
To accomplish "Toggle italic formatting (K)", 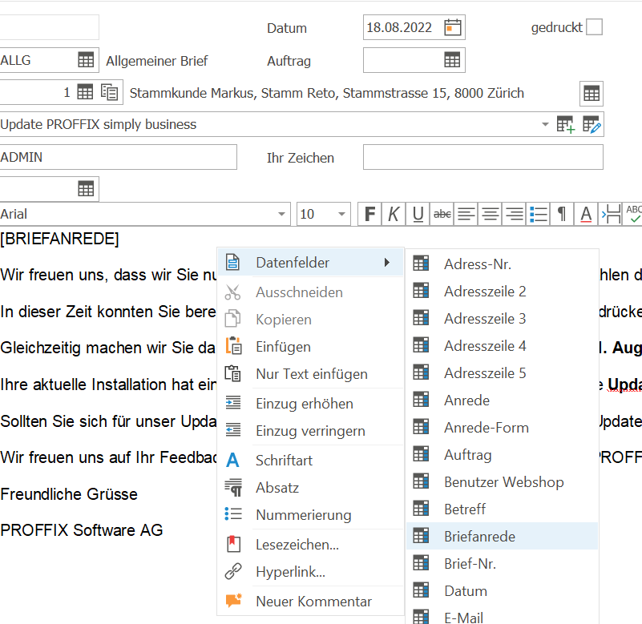I will coord(394,214).
